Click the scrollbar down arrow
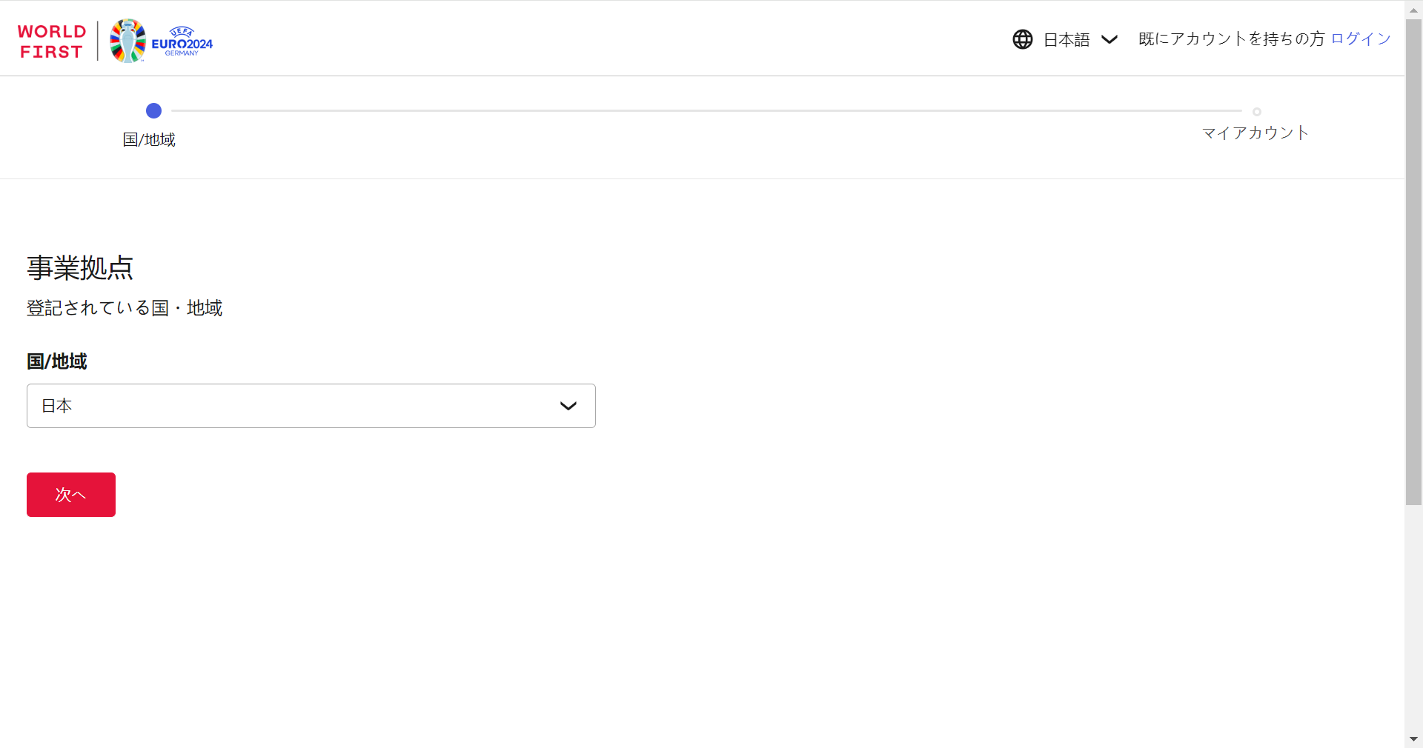Image resolution: width=1423 pixels, height=748 pixels. coord(1413,739)
